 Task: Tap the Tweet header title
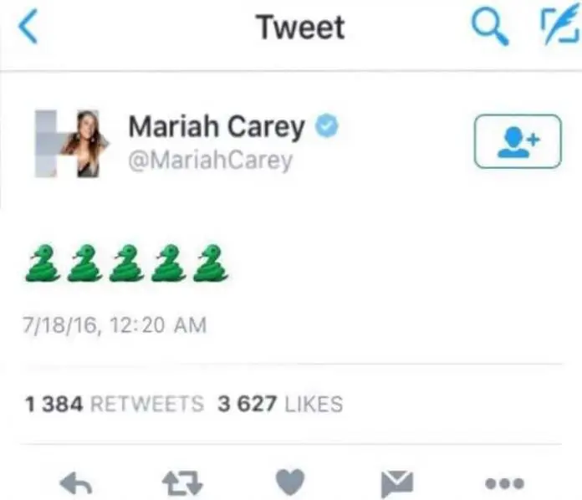[x=300, y=27]
